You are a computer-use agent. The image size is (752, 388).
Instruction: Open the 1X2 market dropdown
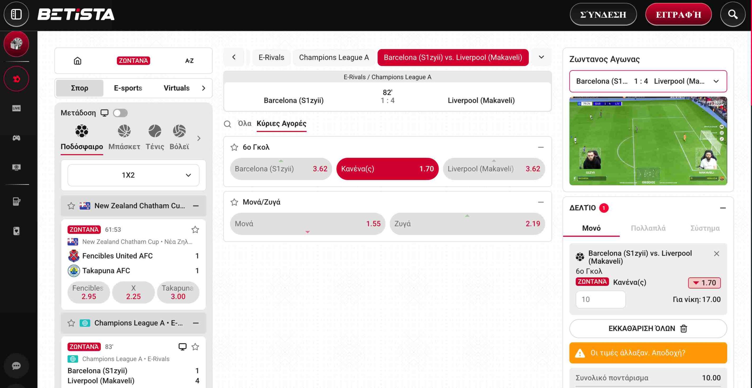(x=133, y=175)
